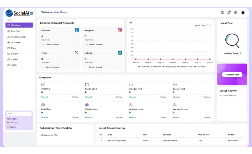Screen dimensions: 252x154
Task: View All under Schedule Post
Action: coord(132,97)
